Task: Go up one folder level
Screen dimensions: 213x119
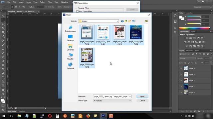Action: pos(126,21)
